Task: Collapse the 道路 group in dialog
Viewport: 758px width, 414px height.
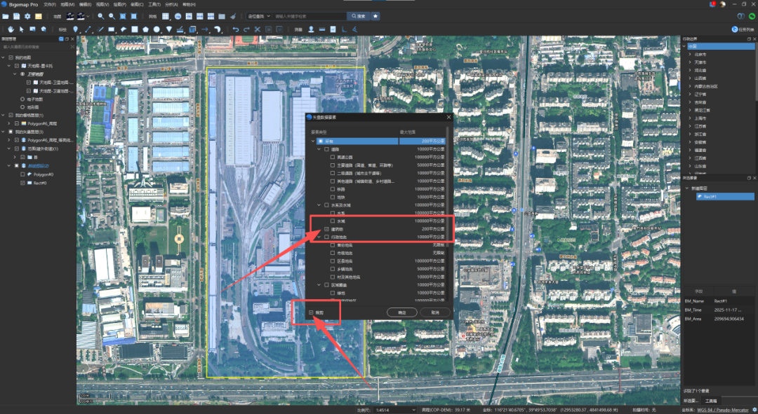Action: (319, 149)
